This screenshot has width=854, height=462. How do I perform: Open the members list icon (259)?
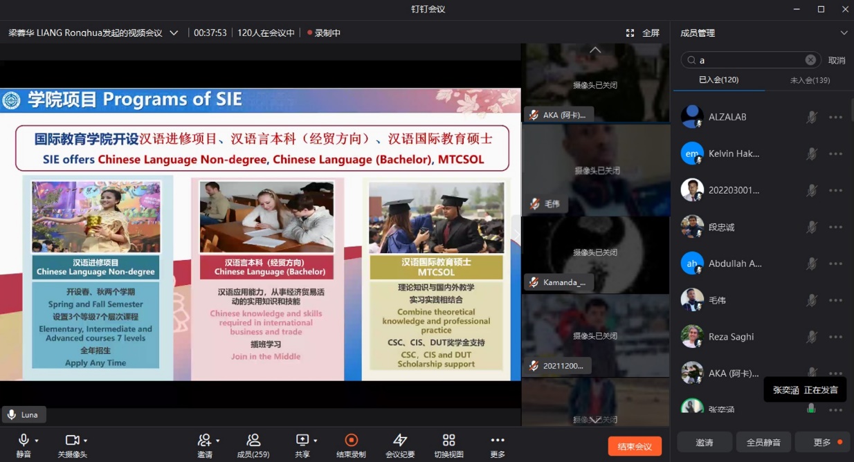(253, 441)
